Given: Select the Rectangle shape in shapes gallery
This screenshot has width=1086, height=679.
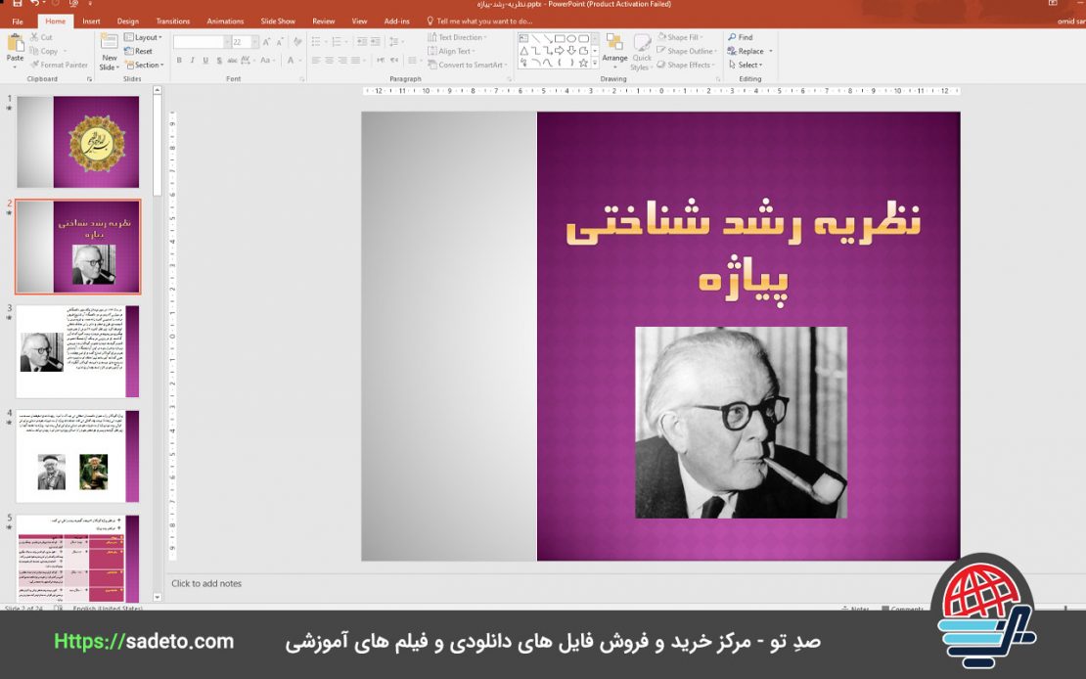Looking at the screenshot, I should coord(560,39).
